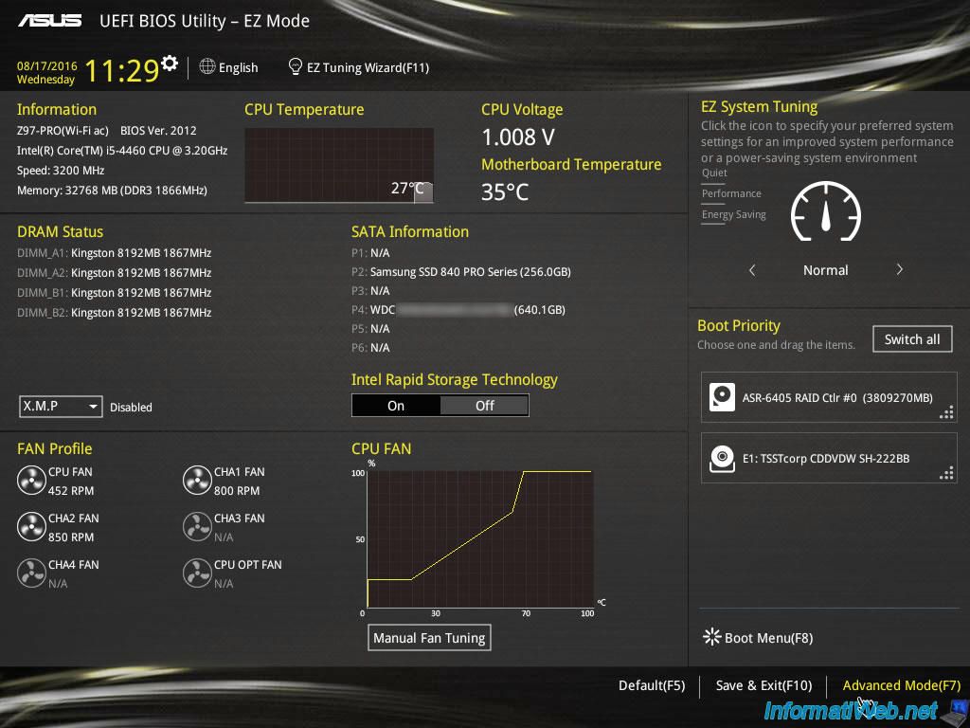Click the ASR-6405 RAID controller drive icon

pyautogui.click(x=722, y=397)
